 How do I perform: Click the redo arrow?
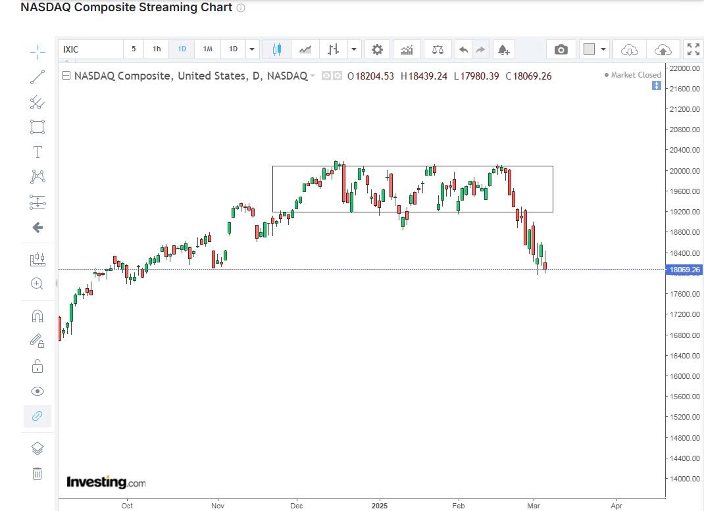[x=480, y=49]
